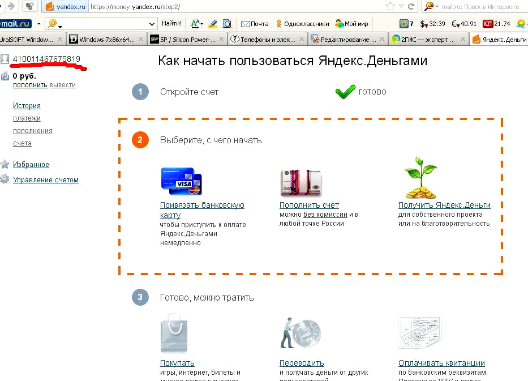
Task: Click the page zoom magnifier toolbar icon
Action: 227,24
